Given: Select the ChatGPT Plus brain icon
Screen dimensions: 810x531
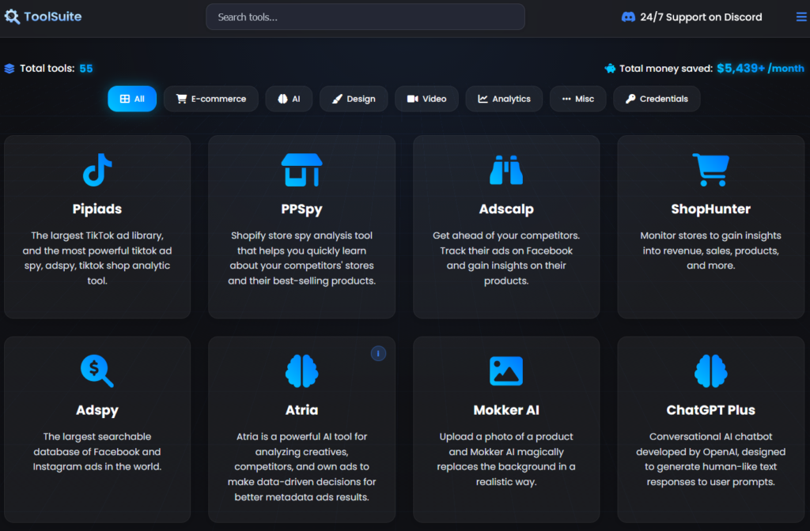Looking at the screenshot, I should pos(710,371).
